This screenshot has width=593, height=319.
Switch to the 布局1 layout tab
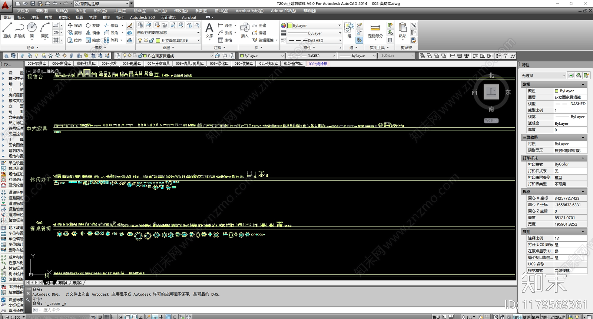(x=63, y=283)
